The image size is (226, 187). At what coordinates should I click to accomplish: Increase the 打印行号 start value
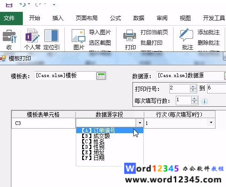(x=193, y=87)
